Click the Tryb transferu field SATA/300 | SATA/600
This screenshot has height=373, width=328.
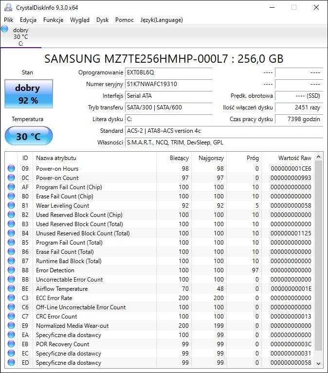tap(169, 107)
